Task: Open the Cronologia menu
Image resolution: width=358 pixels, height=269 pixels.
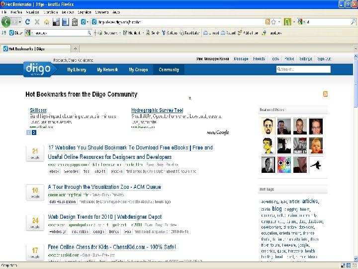Action: point(50,12)
